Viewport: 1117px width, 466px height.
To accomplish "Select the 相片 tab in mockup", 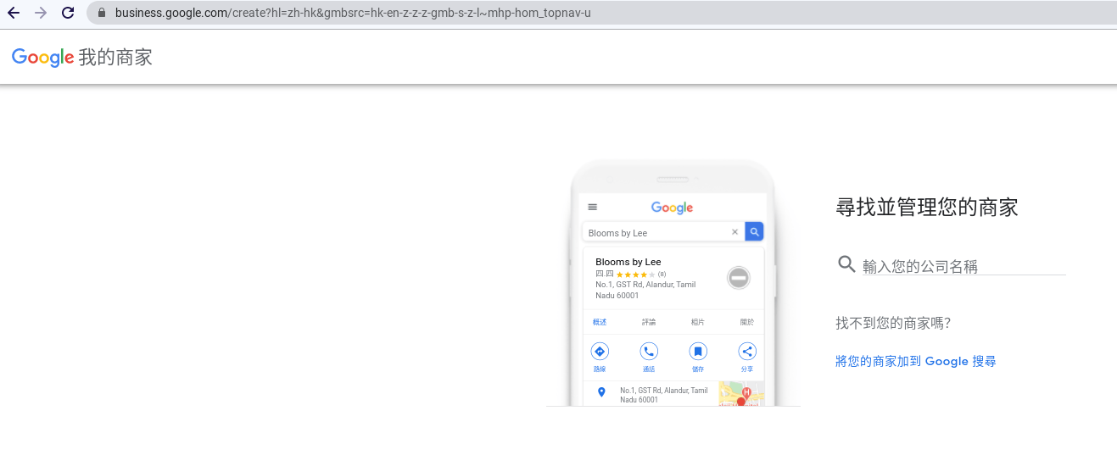I will 698,322.
